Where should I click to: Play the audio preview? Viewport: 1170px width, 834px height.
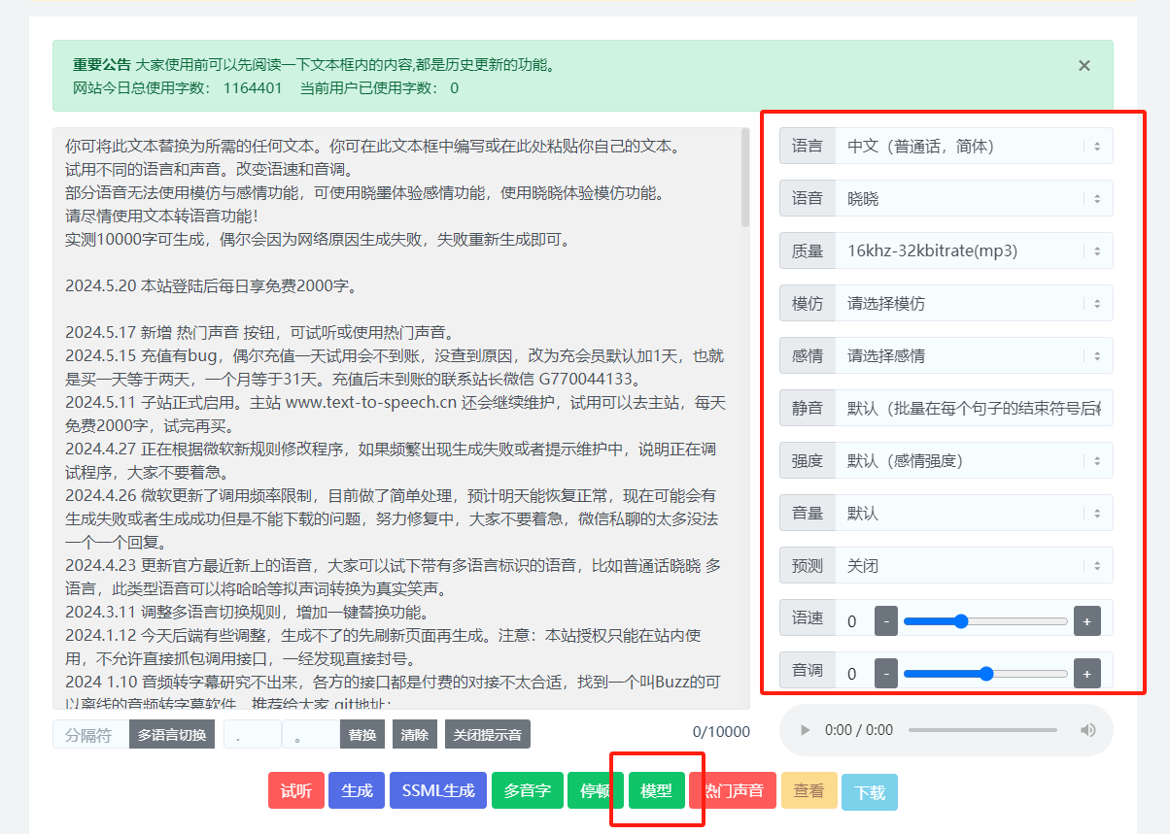805,730
